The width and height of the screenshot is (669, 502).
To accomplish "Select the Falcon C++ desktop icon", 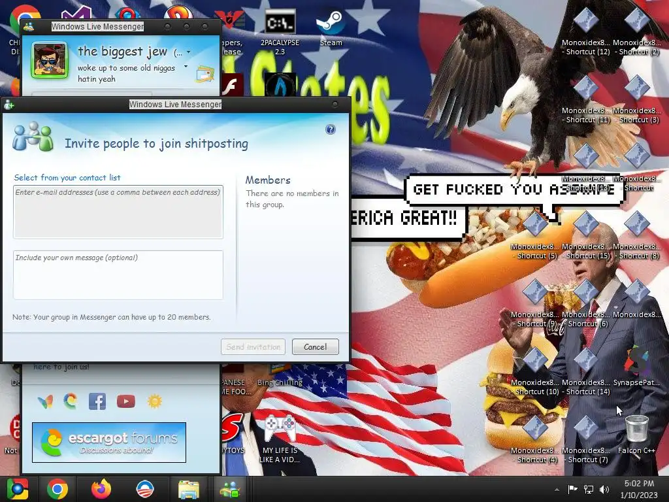I will tap(636, 435).
